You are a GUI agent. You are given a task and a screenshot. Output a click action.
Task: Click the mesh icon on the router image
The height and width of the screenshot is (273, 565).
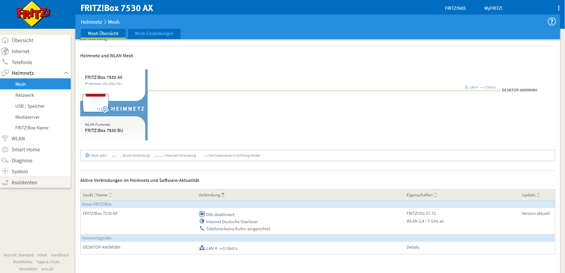click(105, 110)
